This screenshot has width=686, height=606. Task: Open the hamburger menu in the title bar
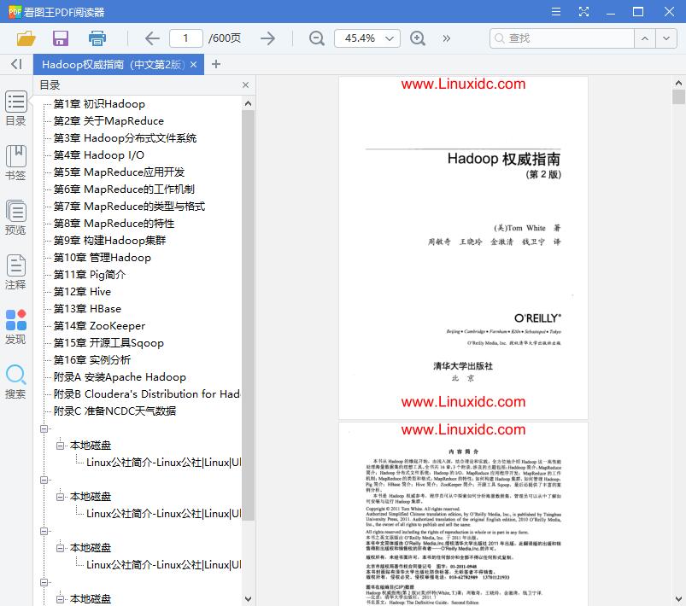coord(556,11)
